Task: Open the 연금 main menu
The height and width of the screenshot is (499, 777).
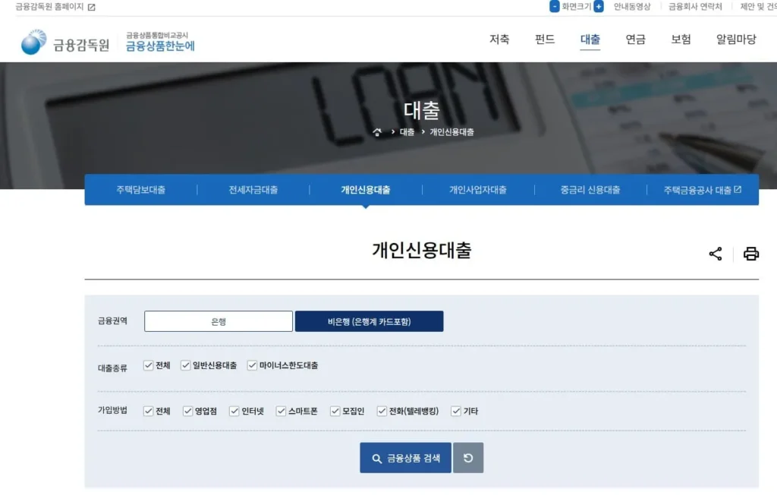Action: point(635,39)
